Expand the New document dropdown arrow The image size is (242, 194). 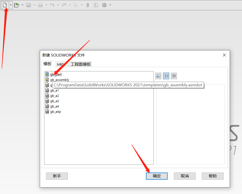pos(11,5)
